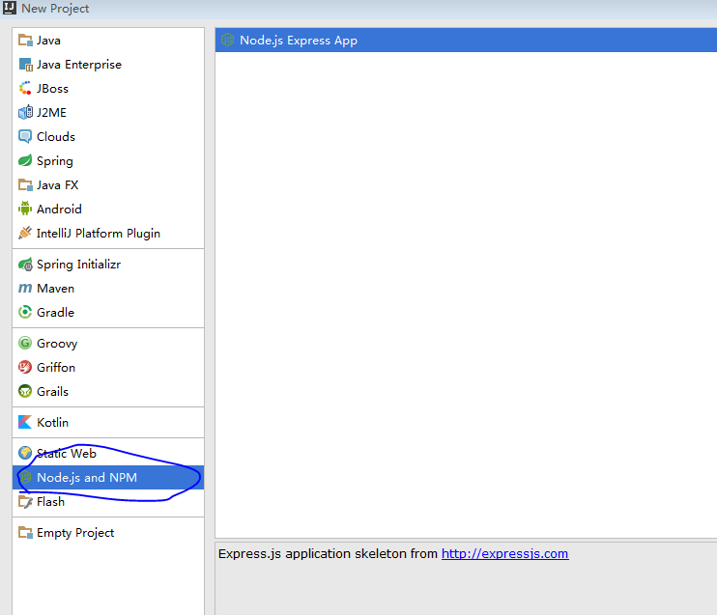Click the Java Enterprise icon

25,65
